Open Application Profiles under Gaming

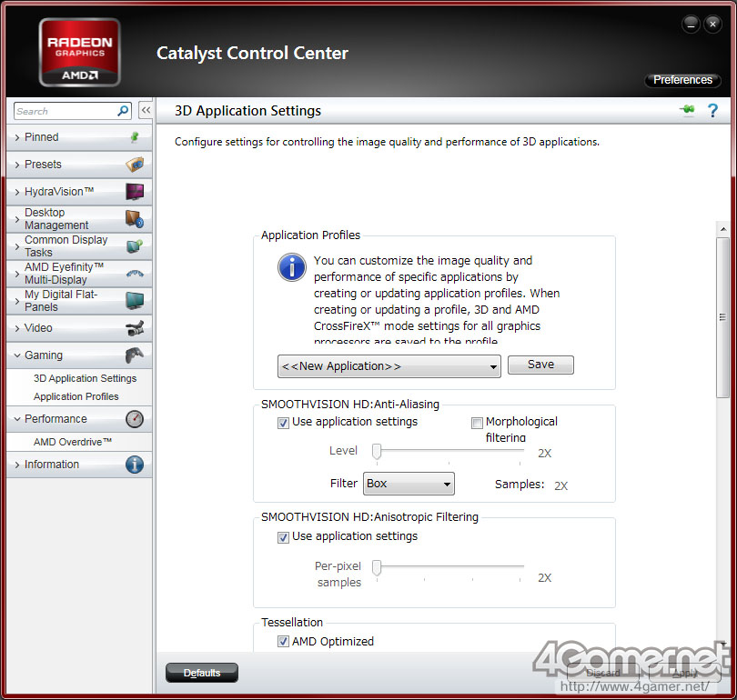pyautogui.click(x=76, y=396)
